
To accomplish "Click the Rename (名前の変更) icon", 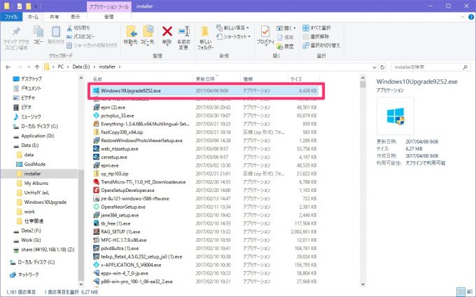I will (x=183, y=32).
